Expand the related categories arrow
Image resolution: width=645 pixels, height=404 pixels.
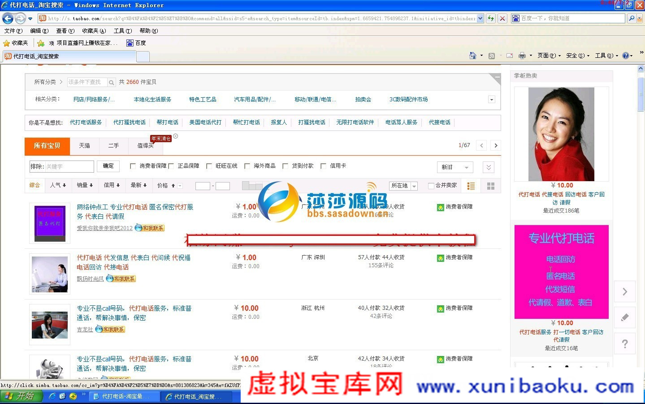pos(491,100)
